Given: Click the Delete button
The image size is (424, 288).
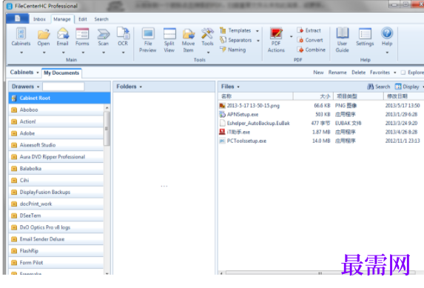Looking at the screenshot, I should (x=359, y=73).
